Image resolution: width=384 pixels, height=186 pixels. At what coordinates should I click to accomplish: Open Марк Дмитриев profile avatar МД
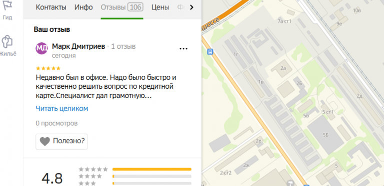pos(41,48)
